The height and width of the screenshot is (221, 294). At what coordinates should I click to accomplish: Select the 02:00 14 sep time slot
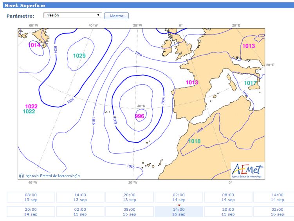coord(179,197)
